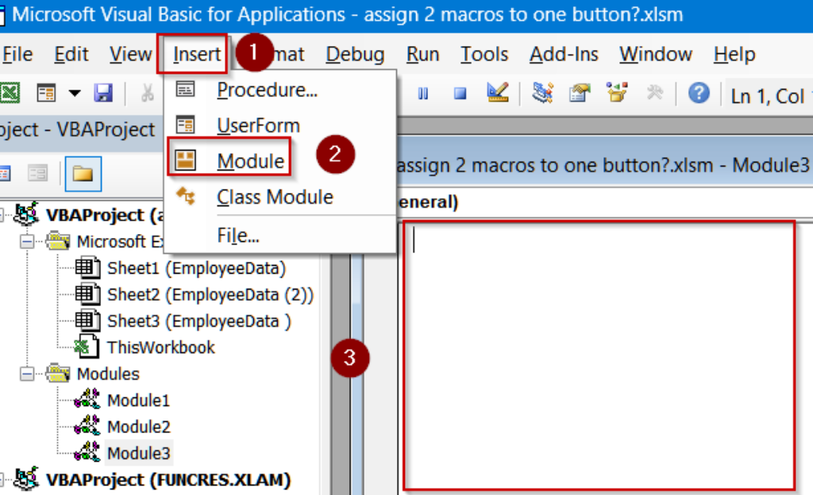Toggle Design Mode icon in toolbar
813x495 pixels.
tap(497, 93)
